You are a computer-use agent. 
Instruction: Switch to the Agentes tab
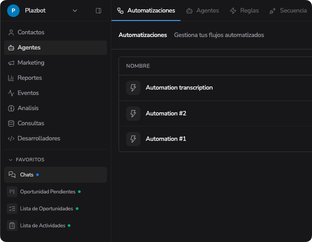202,11
